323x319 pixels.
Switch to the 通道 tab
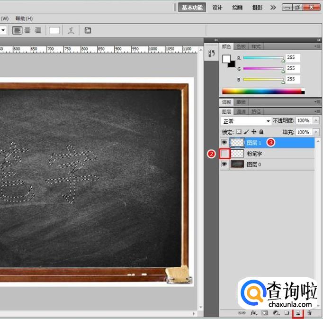pos(241,112)
